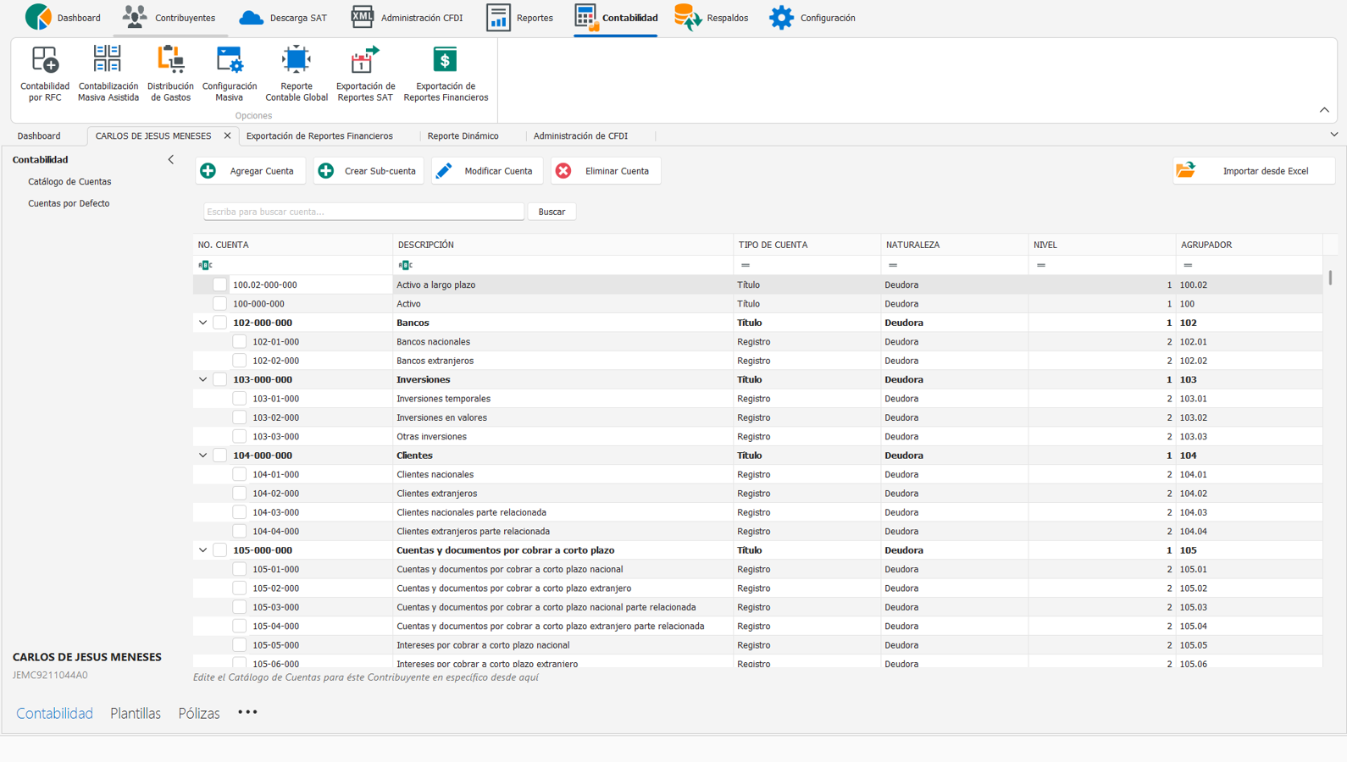Viewport: 1347px width, 762px height.
Task: Open the Descarga SAT menu
Action: (283, 18)
